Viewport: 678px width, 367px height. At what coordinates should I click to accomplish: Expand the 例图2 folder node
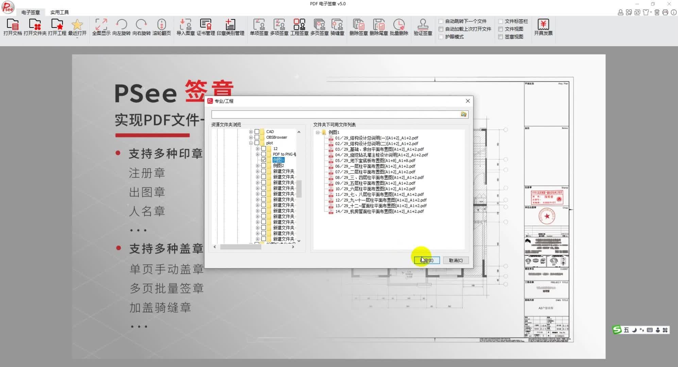pos(257,165)
